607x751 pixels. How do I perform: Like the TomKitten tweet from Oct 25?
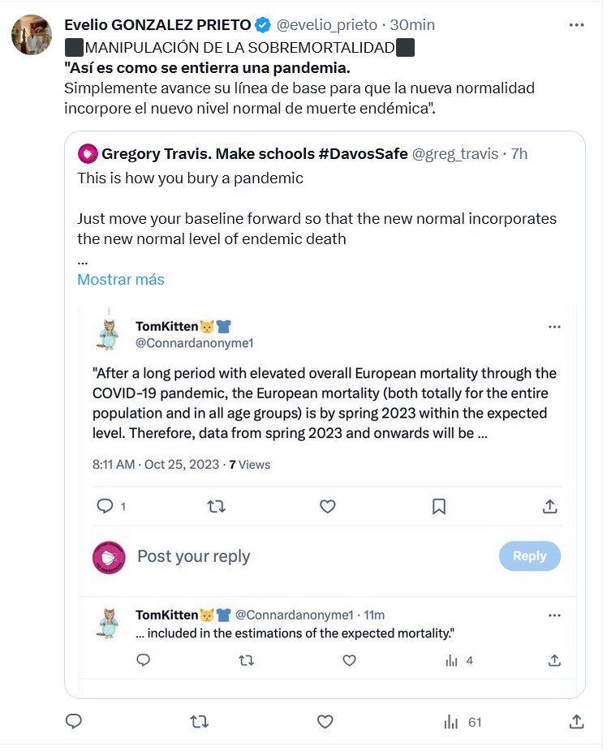click(327, 507)
